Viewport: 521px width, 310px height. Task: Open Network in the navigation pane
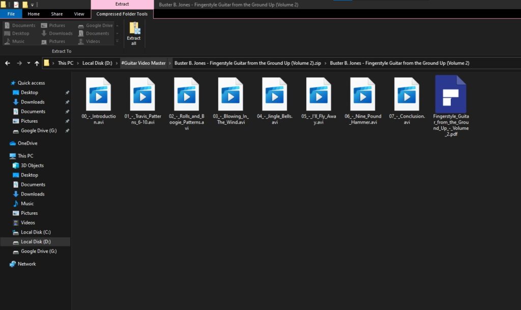26,264
